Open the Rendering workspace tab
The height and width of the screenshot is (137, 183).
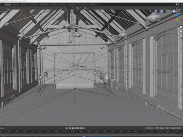(72, 5)
